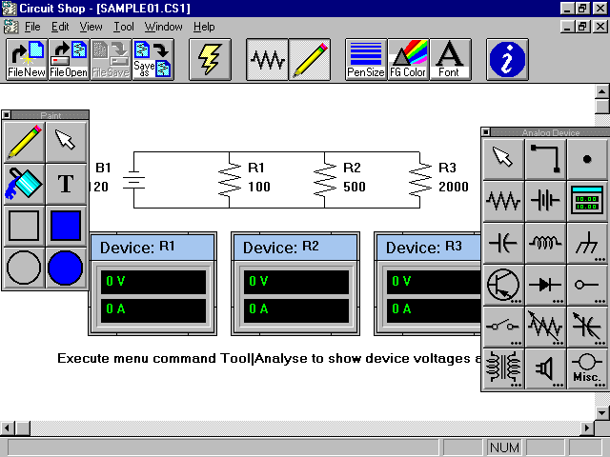Run analysis with the lightning bolt icon

point(210,59)
